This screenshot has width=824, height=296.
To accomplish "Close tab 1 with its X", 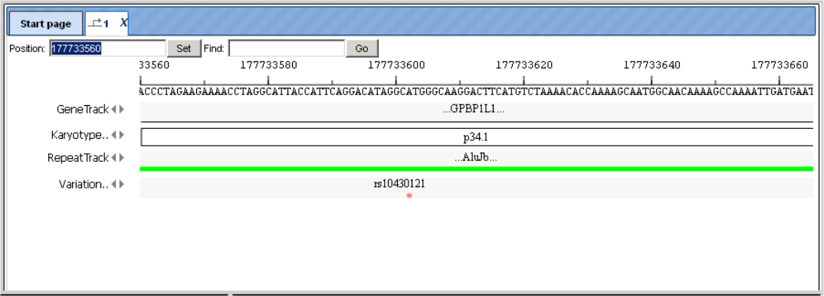I will (123, 22).
